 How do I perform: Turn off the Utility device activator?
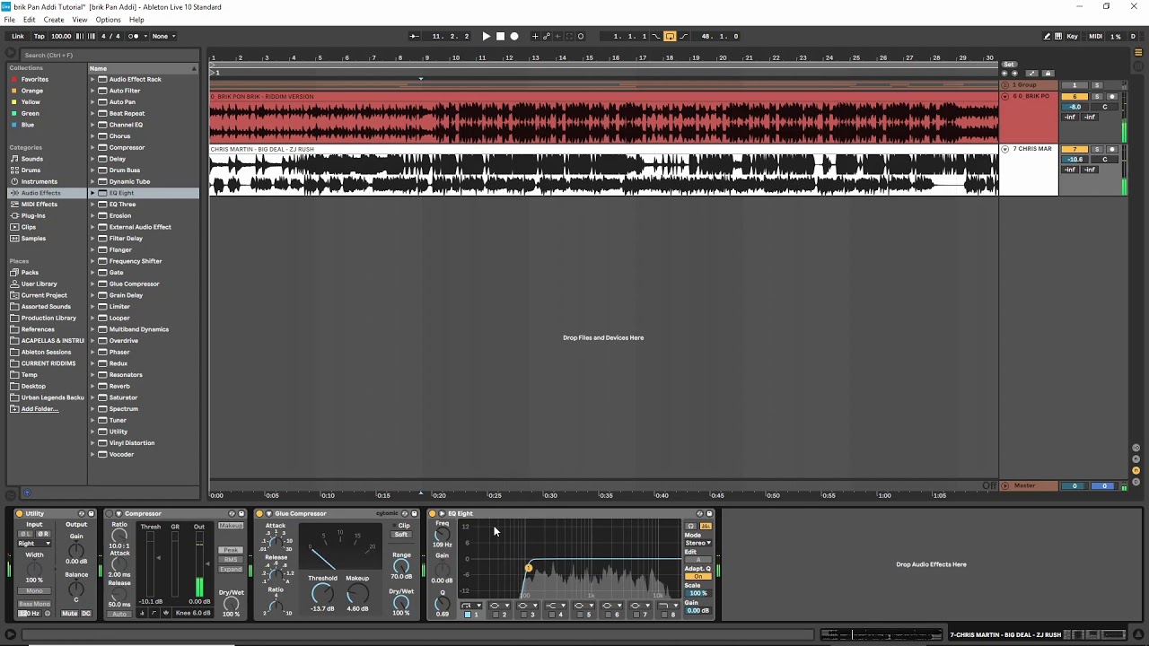19,514
